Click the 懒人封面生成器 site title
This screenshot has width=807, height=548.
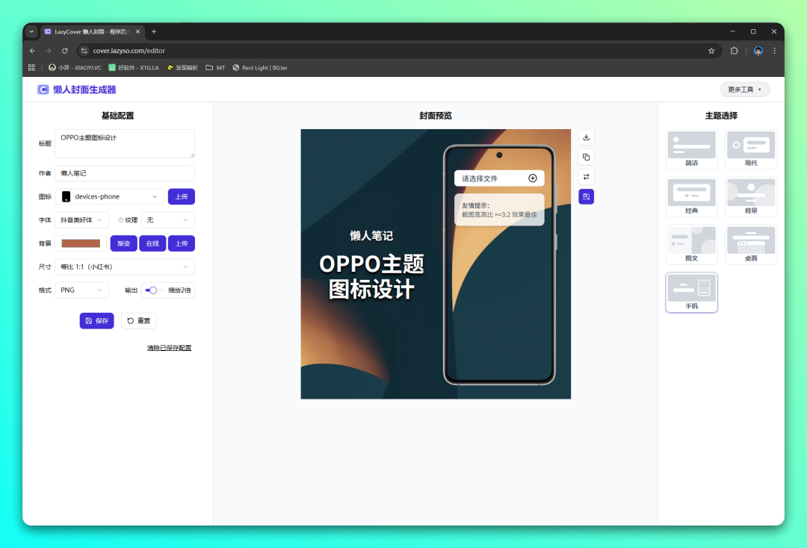[x=84, y=90]
